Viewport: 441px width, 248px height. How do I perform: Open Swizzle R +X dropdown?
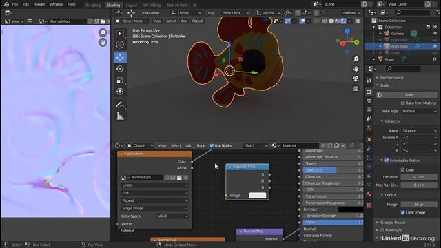[419, 138]
